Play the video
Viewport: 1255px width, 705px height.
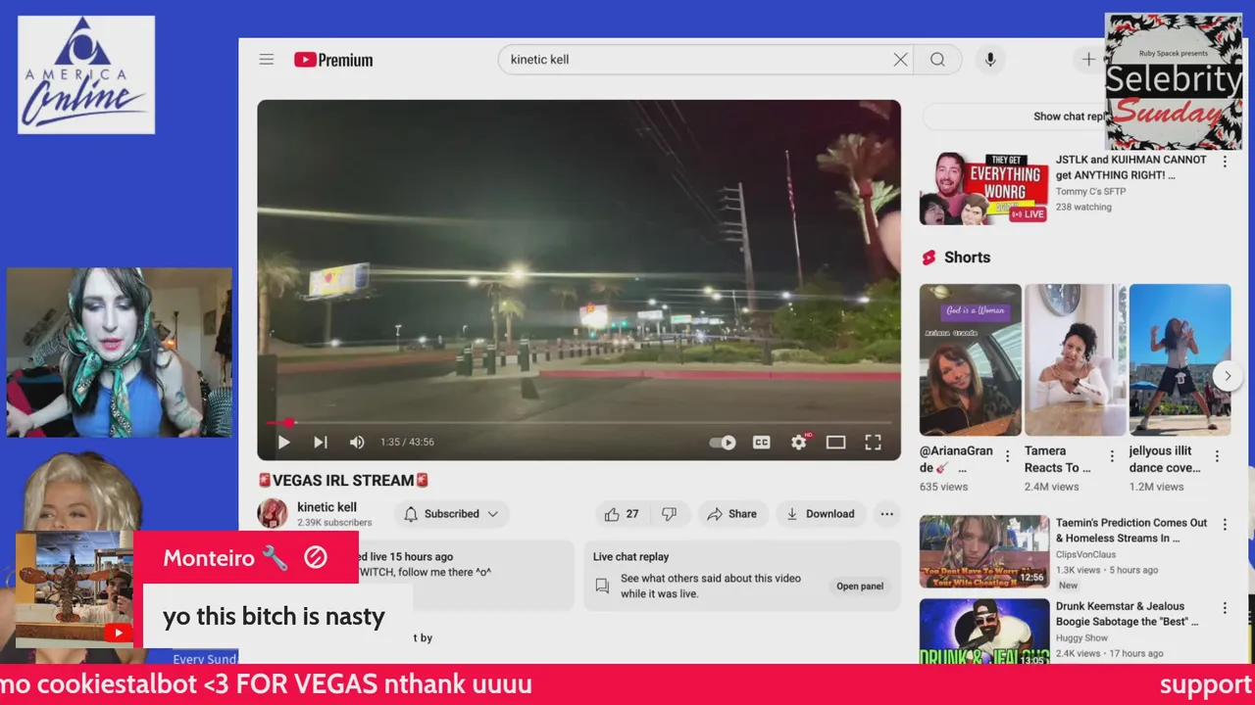283,443
